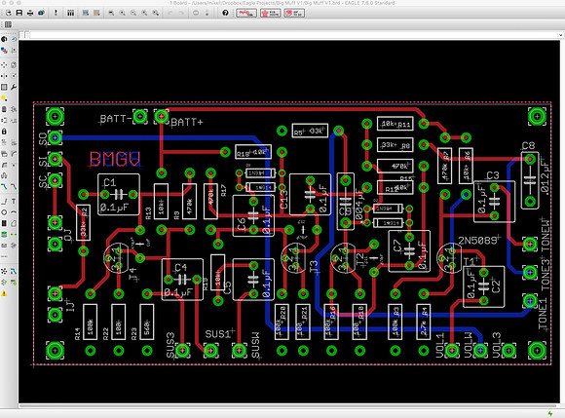Image resolution: width=565 pixels, height=418 pixels.
Task: Run the DRC check tool
Action: [x=14, y=283]
